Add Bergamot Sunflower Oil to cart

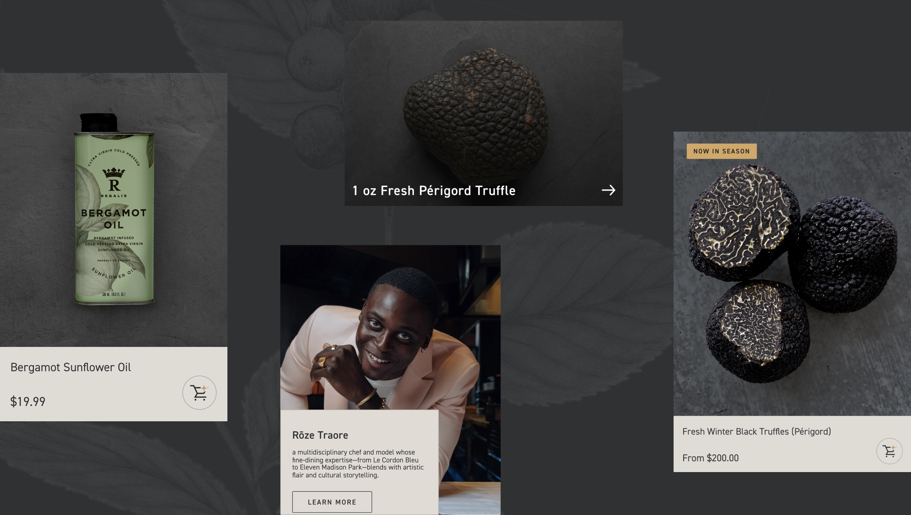200,393
